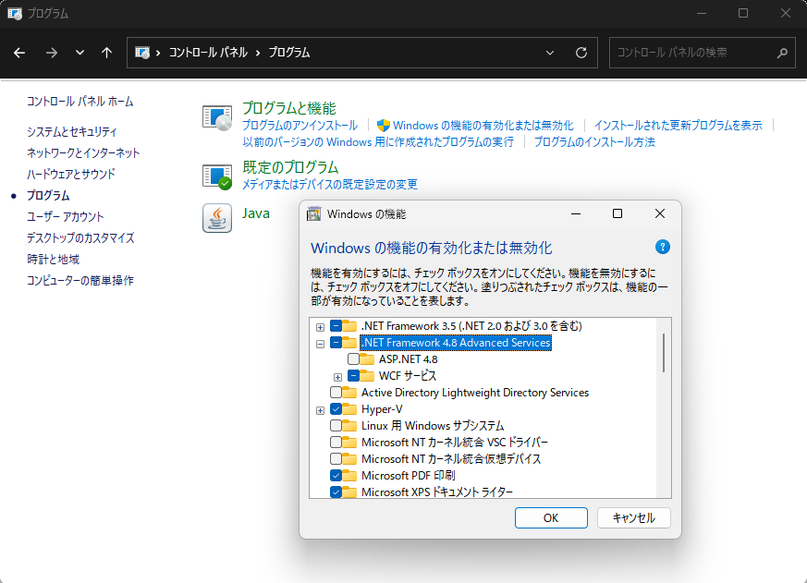
Task: Open the address bar history dropdown
Action: 551,53
